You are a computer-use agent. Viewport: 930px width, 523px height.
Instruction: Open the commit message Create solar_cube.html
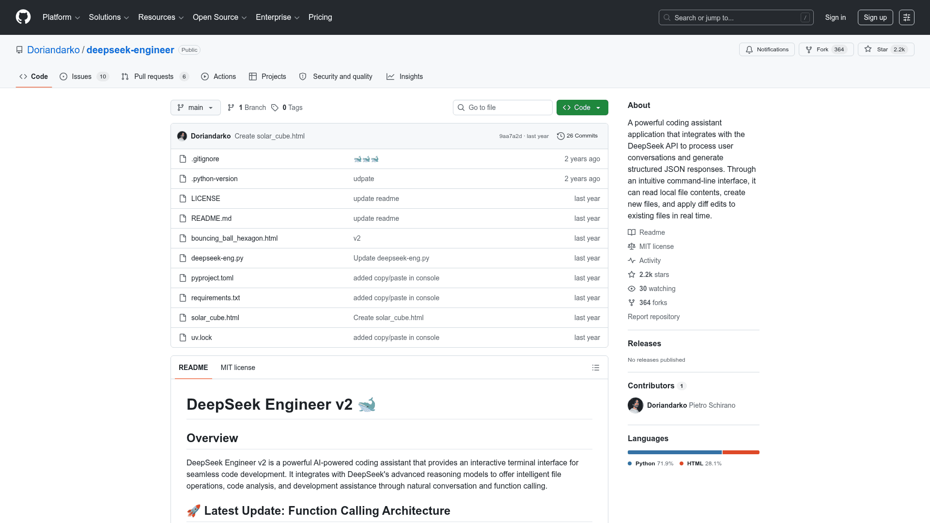point(270,136)
